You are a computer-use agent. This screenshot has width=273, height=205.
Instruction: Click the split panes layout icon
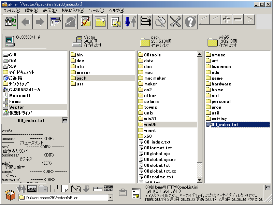pyautogui.click(x=98, y=189)
